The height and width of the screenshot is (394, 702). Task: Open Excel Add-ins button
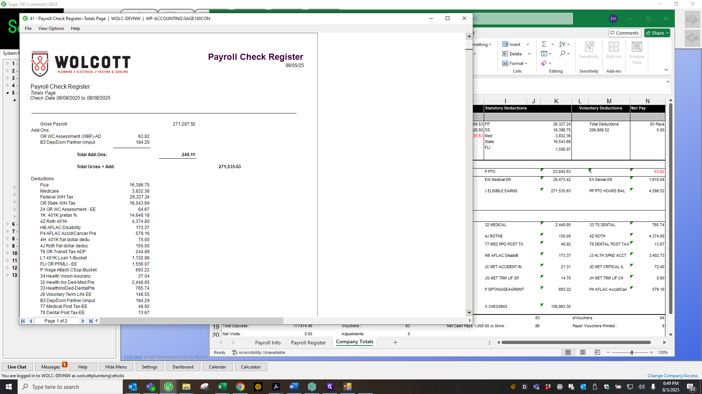(614, 50)
